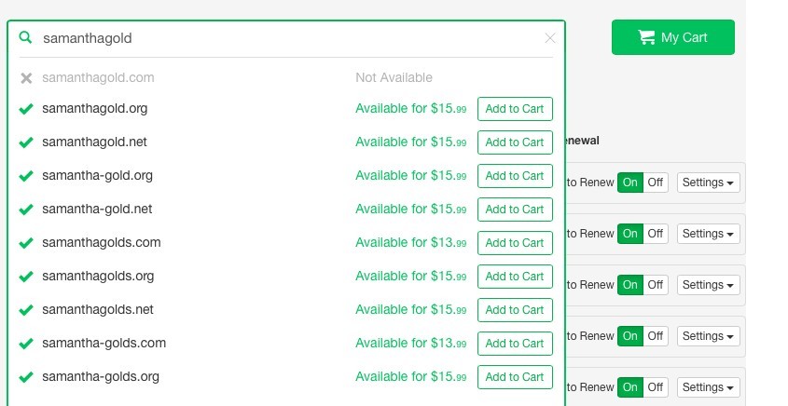Turn auto renew Off in first row
The image size is (788, 406).
coord(656,183)
